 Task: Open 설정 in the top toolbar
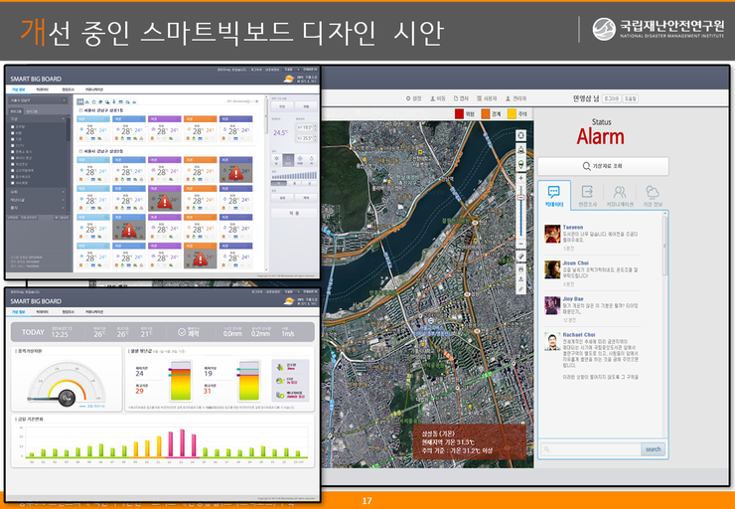413,98
